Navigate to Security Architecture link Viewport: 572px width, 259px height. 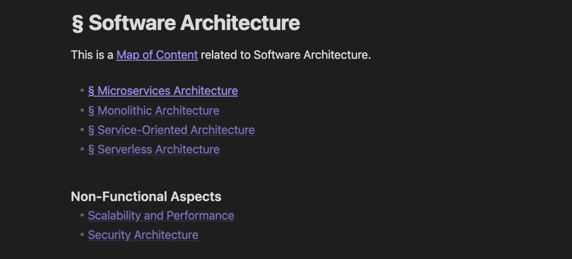click(143, 235)
